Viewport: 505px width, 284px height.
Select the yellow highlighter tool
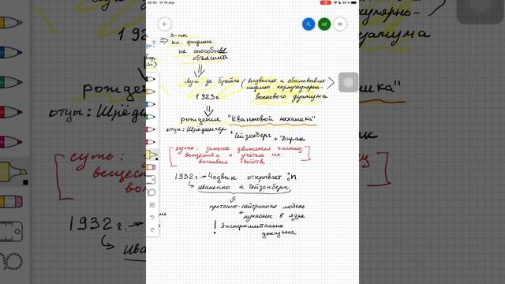(151, 155)
